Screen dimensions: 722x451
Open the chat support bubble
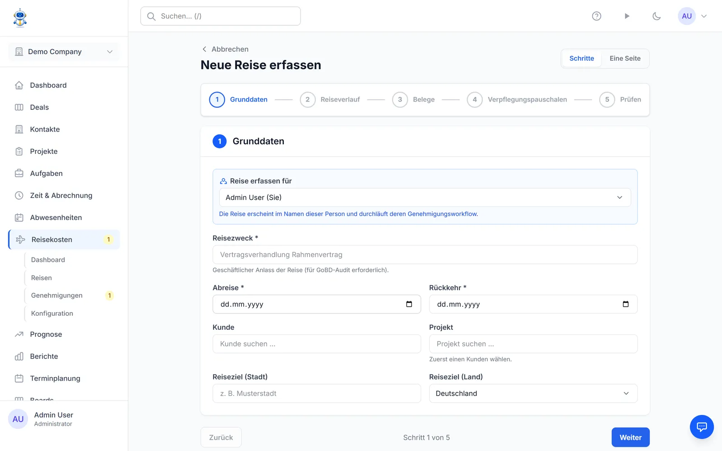[702, 427]
